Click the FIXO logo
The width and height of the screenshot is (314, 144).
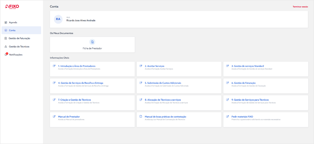click(12, 7)
